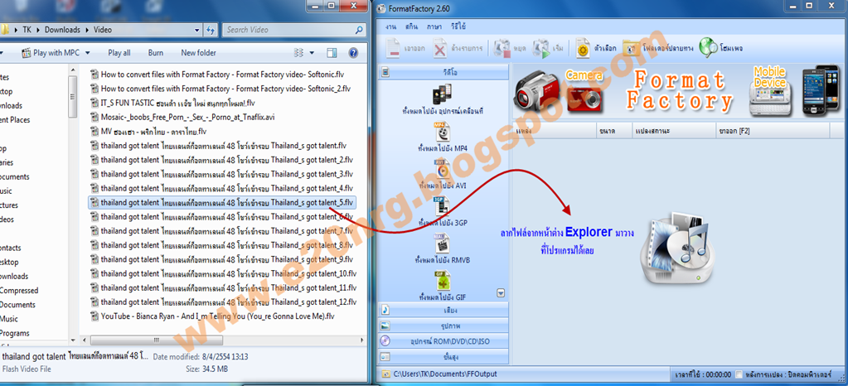The height and width of the screenshot is (386, 848).
Task: Click the Explorer help question-mark icon
Action: [x=353, y=53]
